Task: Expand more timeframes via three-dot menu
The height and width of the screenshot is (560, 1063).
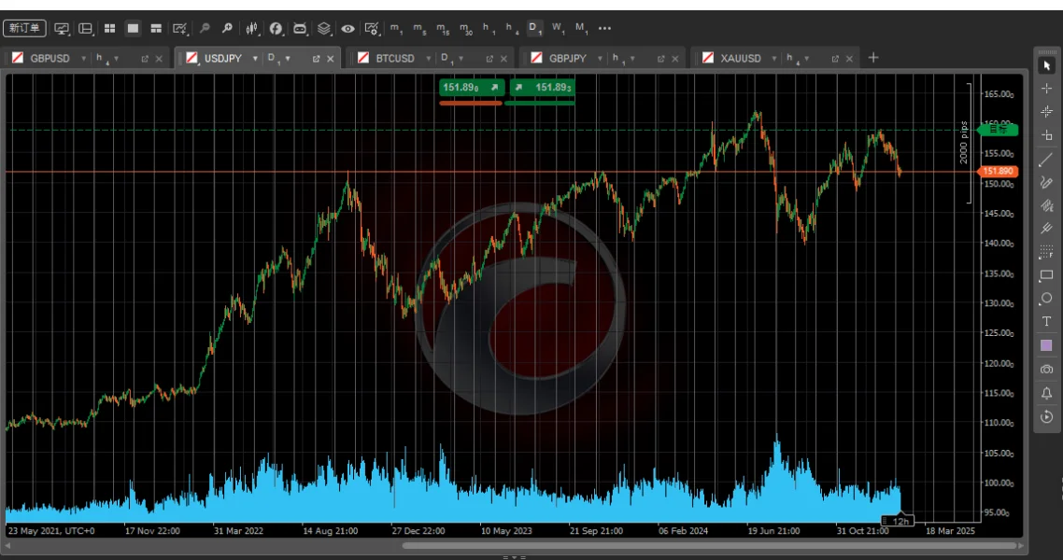Action: (x=604, y=28)
